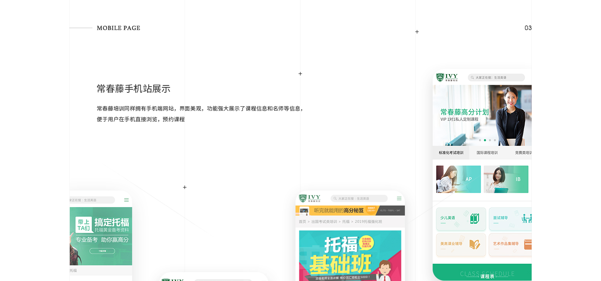Tap the IVY logo in the bottom phone mockup
Screen dimensions: 601x281
tap(173, 280)
